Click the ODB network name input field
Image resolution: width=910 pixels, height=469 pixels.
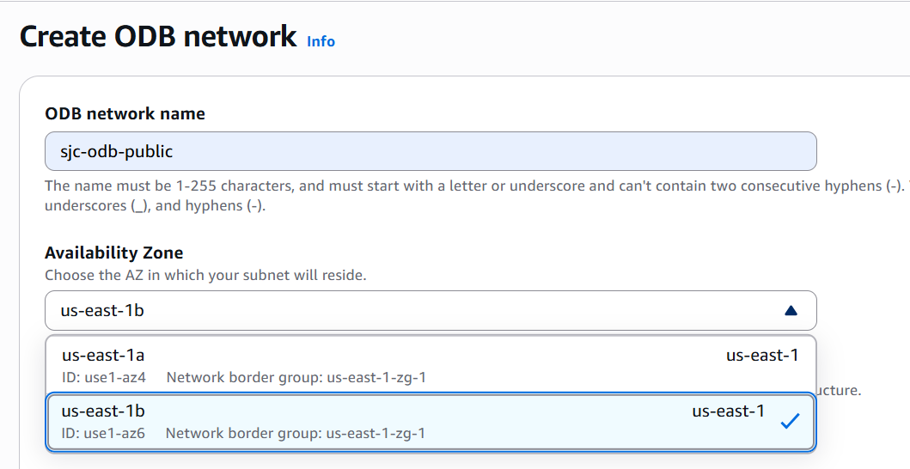[430, 151]
